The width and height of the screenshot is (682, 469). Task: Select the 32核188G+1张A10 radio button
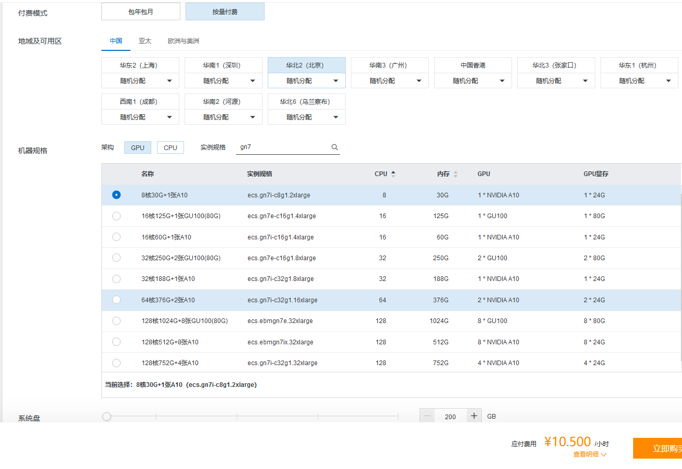tap(116, 279)
